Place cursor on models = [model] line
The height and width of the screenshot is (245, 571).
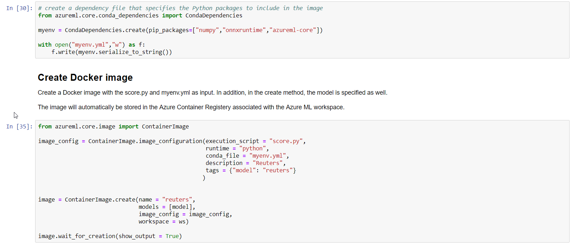[166, 207]
